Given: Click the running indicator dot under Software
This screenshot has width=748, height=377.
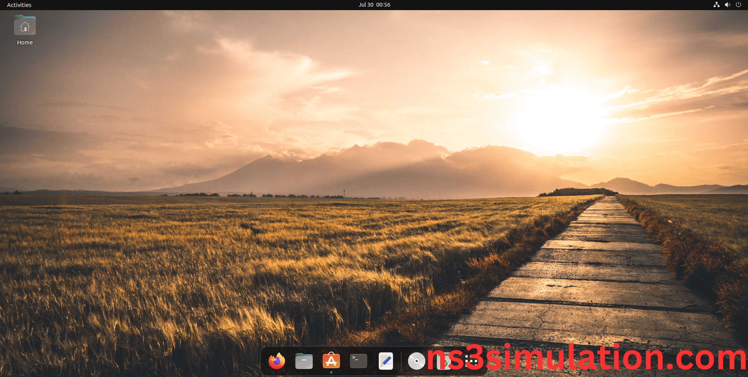Looking at the screenshot, I should point(331,372).
